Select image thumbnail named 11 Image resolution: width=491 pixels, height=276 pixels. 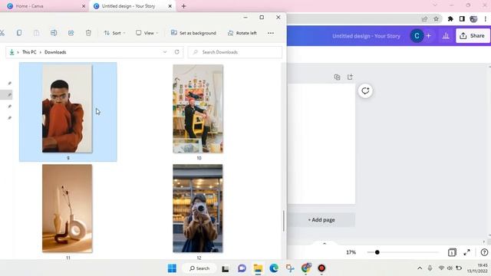coord(68,208)
